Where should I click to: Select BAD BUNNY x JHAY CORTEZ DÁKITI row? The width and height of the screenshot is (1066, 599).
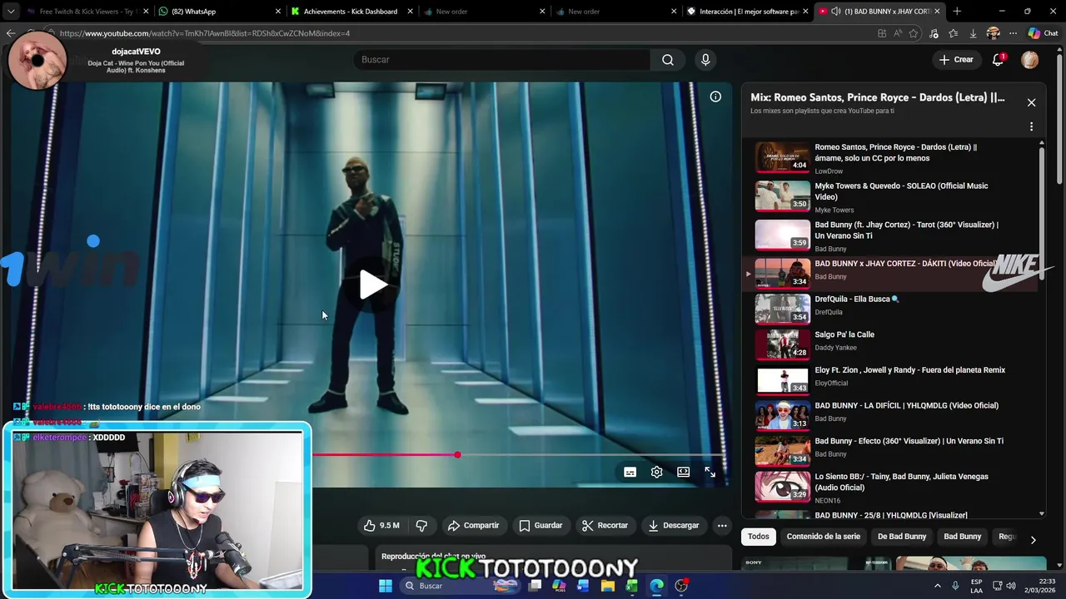pos(891,274)
